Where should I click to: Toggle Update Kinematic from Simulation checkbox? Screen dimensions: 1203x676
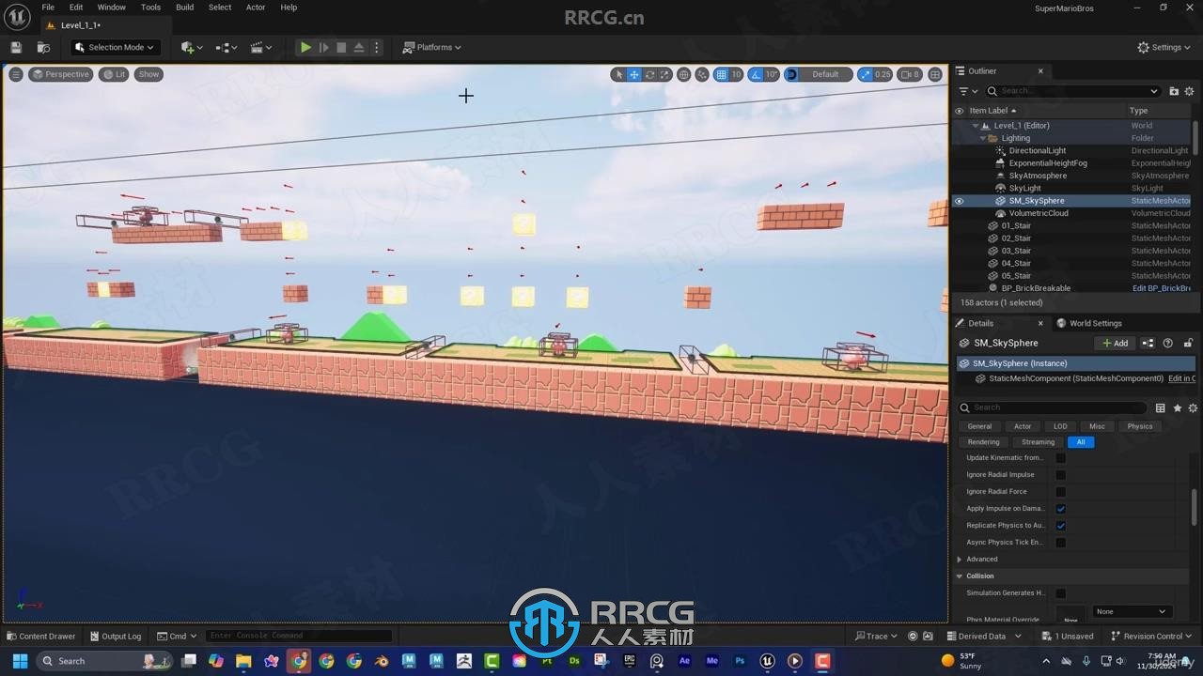1060,458
